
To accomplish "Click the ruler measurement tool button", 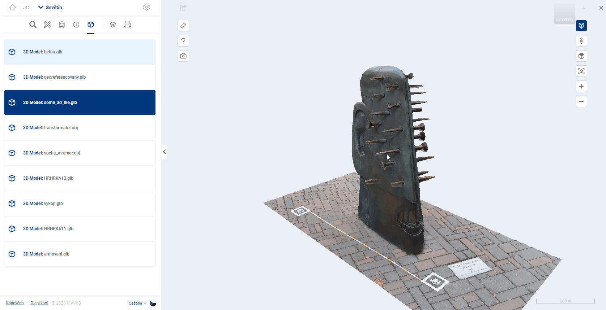I will [183, 26].
